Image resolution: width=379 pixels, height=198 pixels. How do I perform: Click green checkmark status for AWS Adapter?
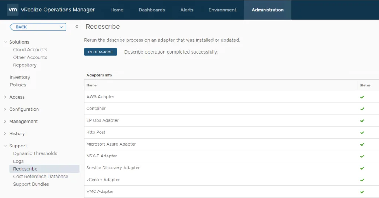click(x=362, y=97)
